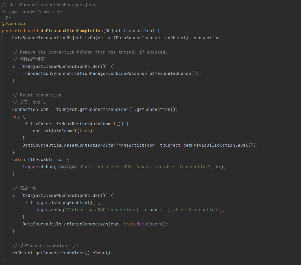Click the Throwable exception type
The image size is (301, 265).
[x=42, y=160]
